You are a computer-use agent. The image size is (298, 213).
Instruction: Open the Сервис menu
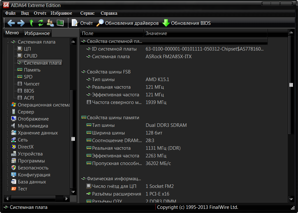click(87, 13)
